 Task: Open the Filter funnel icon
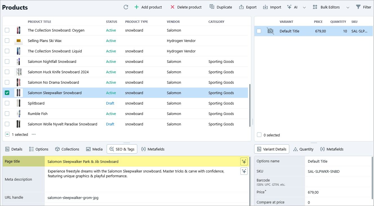click(x=358, y=7)
